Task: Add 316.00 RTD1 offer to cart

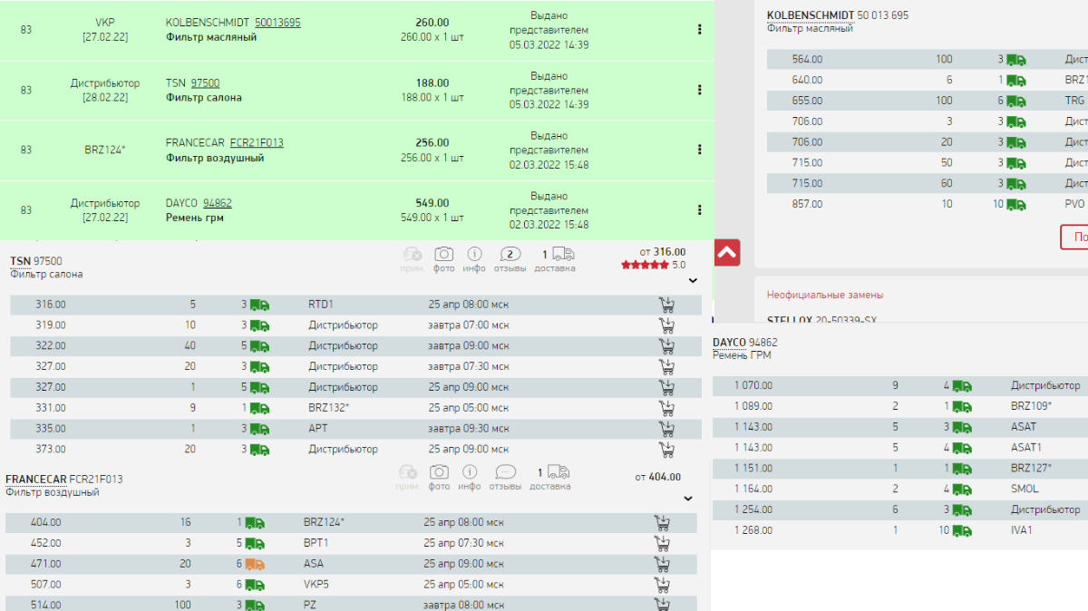Action: point(666,305)
